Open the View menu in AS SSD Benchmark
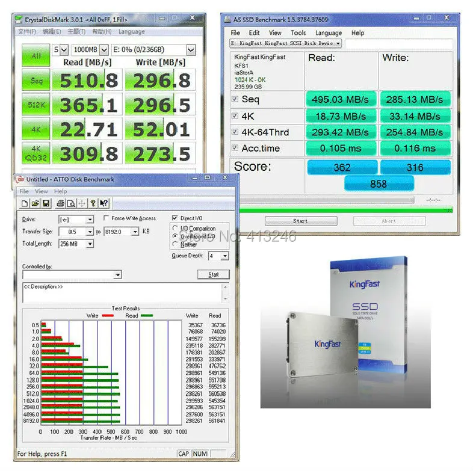The width and height of the screenshot is (473, 471). click(276, 32)
